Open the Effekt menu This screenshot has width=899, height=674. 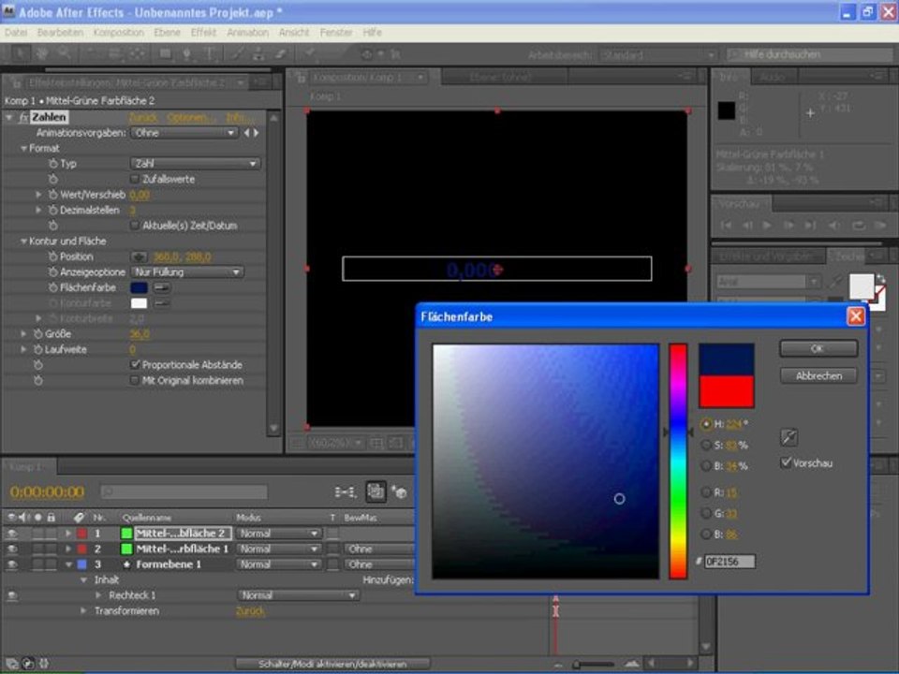tap(203, 32)
